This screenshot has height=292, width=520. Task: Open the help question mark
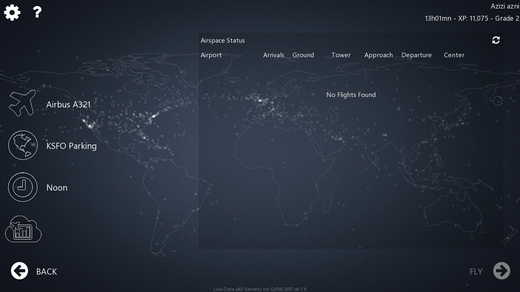37,12
